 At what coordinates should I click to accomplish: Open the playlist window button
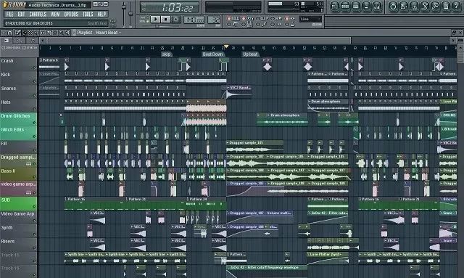tap(334, 7)
